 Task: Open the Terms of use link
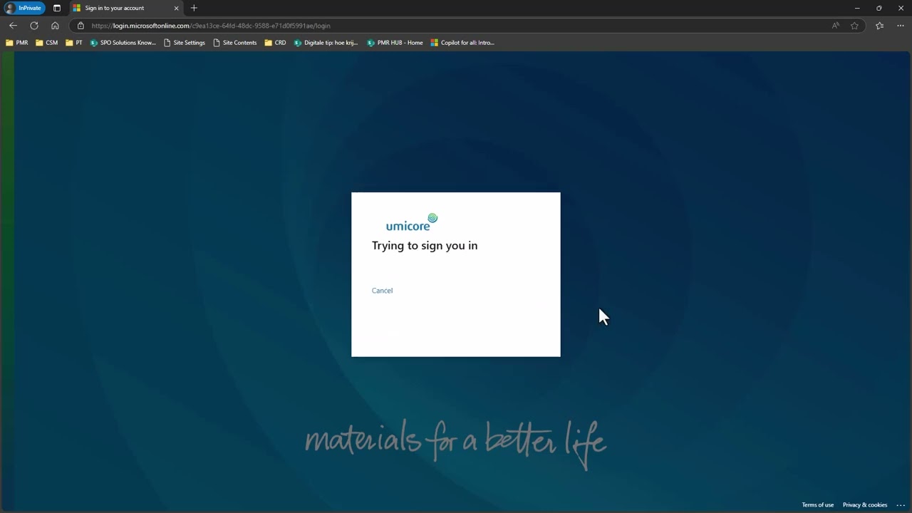(817, 505)
